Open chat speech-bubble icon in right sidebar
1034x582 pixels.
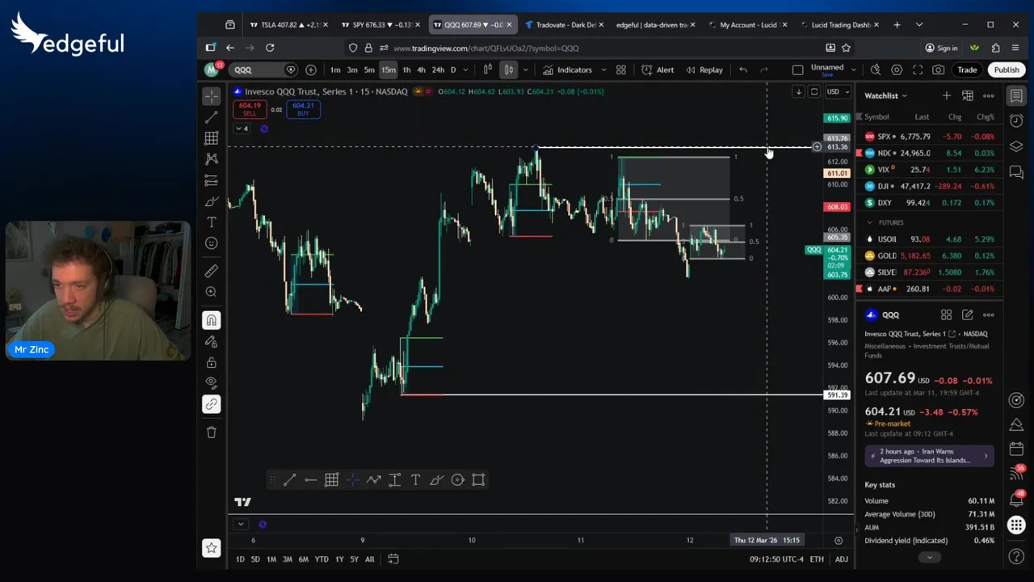coord(1016,172)
